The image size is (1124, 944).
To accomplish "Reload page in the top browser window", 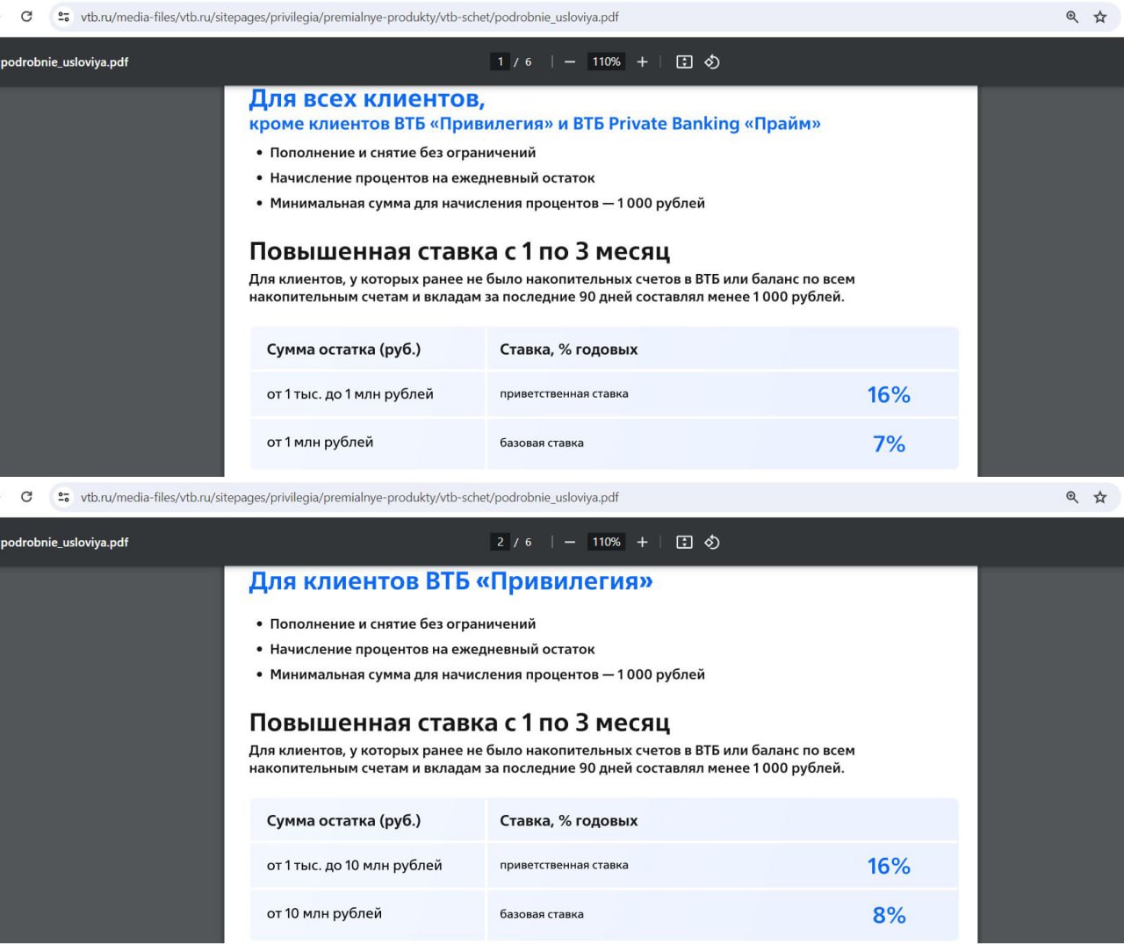I will 26,17.
